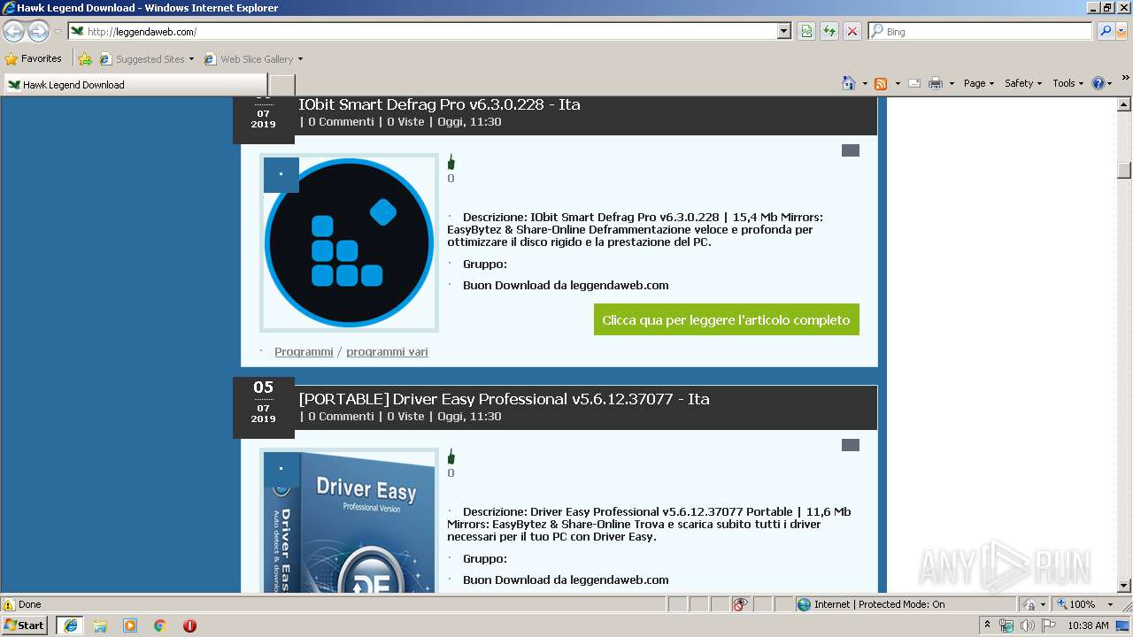This screenshot has height=637, width=1133.
Task: Stop loading with the red X icon
Action: tap(852, 31)
